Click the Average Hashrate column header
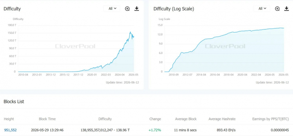This screenshot has width=293, height=136. [222, 119]
